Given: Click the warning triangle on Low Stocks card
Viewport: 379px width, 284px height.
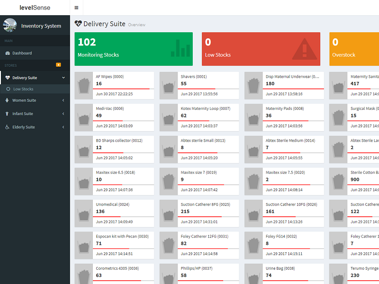Looking at the screenshot, I should click(304, 49).
